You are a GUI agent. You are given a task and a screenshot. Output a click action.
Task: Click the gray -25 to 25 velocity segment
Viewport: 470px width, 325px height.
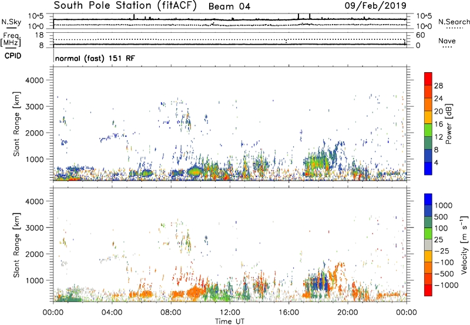pyautogui.click(x=428, y=245)
